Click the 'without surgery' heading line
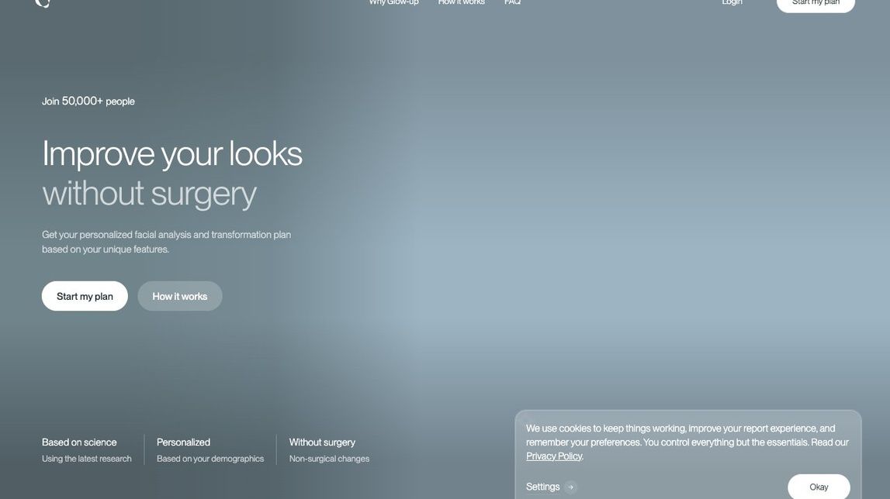The image size is (890, 499). click(149, 194)
